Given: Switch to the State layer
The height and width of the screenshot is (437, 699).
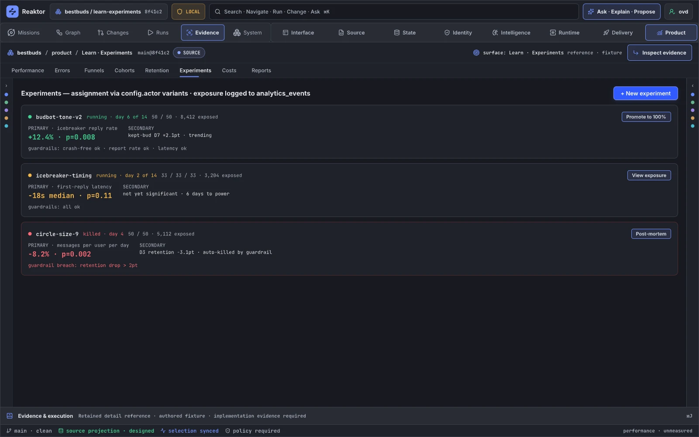Looking at the screenshot, I should pos(405,33).
